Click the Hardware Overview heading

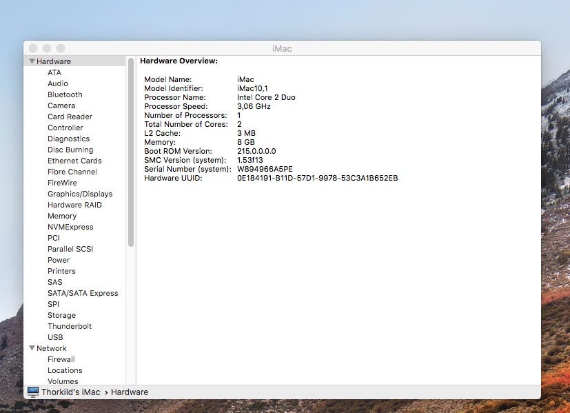[179, 61]
